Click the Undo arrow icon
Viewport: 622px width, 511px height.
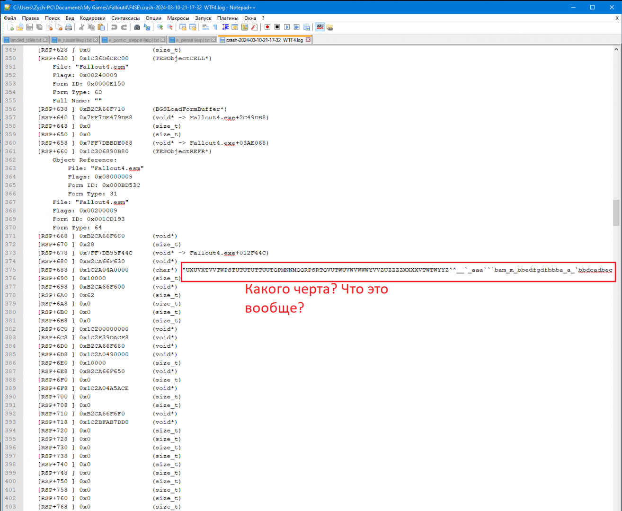coord(114,27)
